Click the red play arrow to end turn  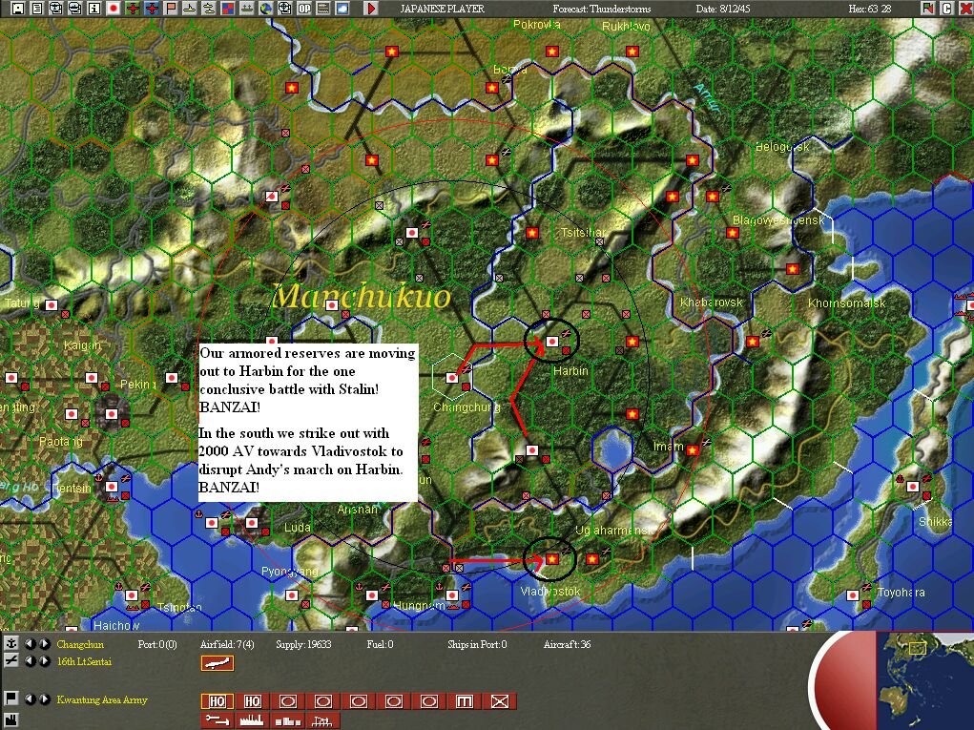(371, 9)
